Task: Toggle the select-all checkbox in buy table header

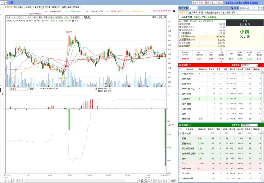Action: point(180,69)
